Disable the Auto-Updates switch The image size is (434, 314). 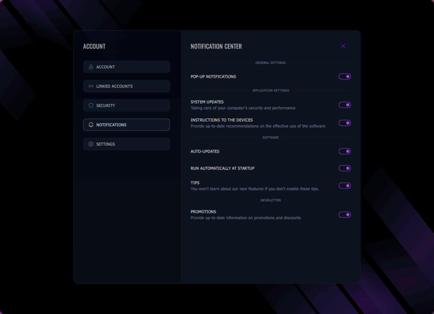click(x=345, y=151)
